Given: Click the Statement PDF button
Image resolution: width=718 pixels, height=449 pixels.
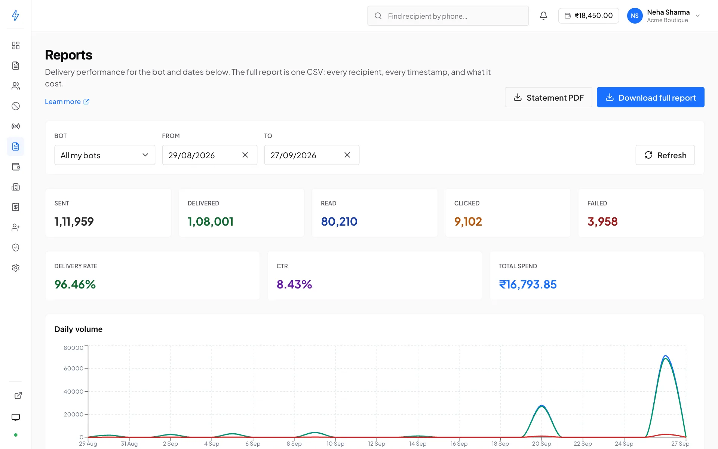Looking at the screenshot, I should (548, 97).
